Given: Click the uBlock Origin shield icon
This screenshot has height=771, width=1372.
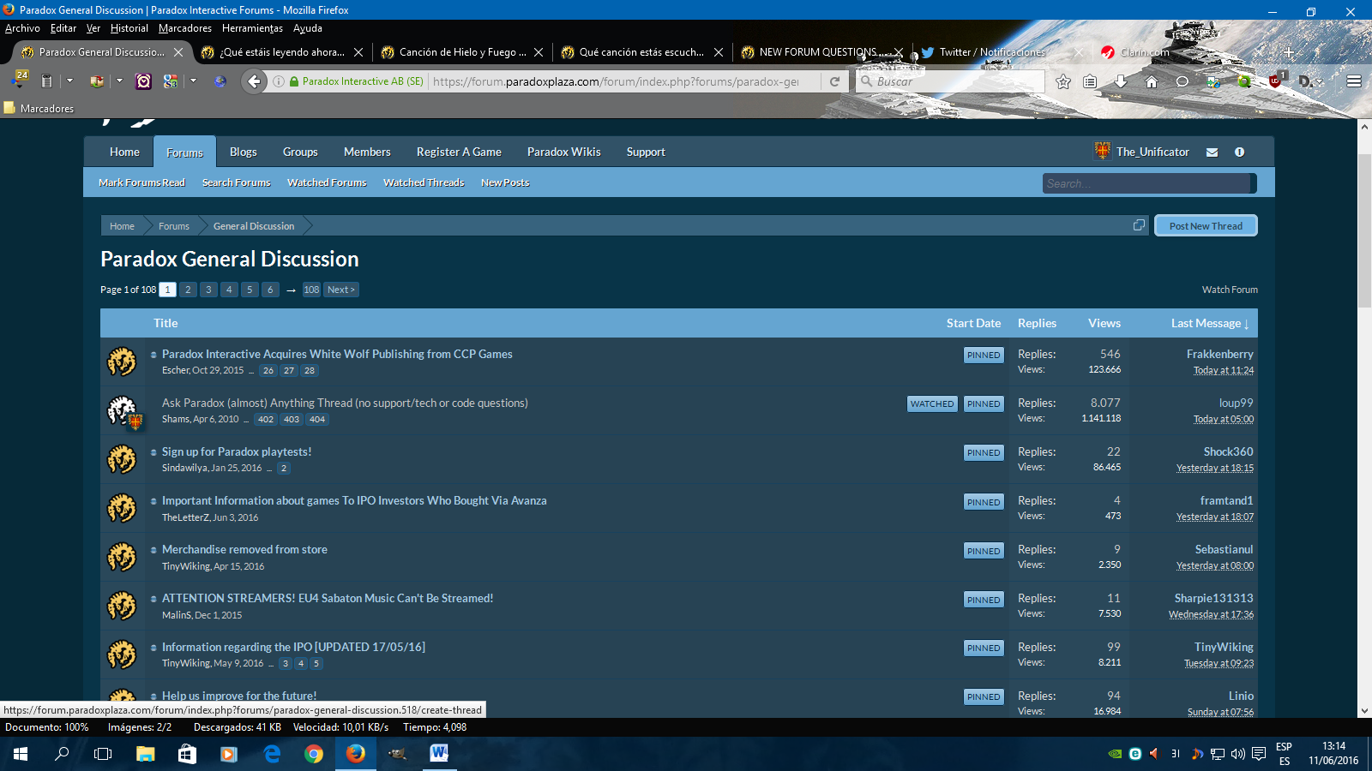Looking at the screenshot, I should click(1275, 81).
